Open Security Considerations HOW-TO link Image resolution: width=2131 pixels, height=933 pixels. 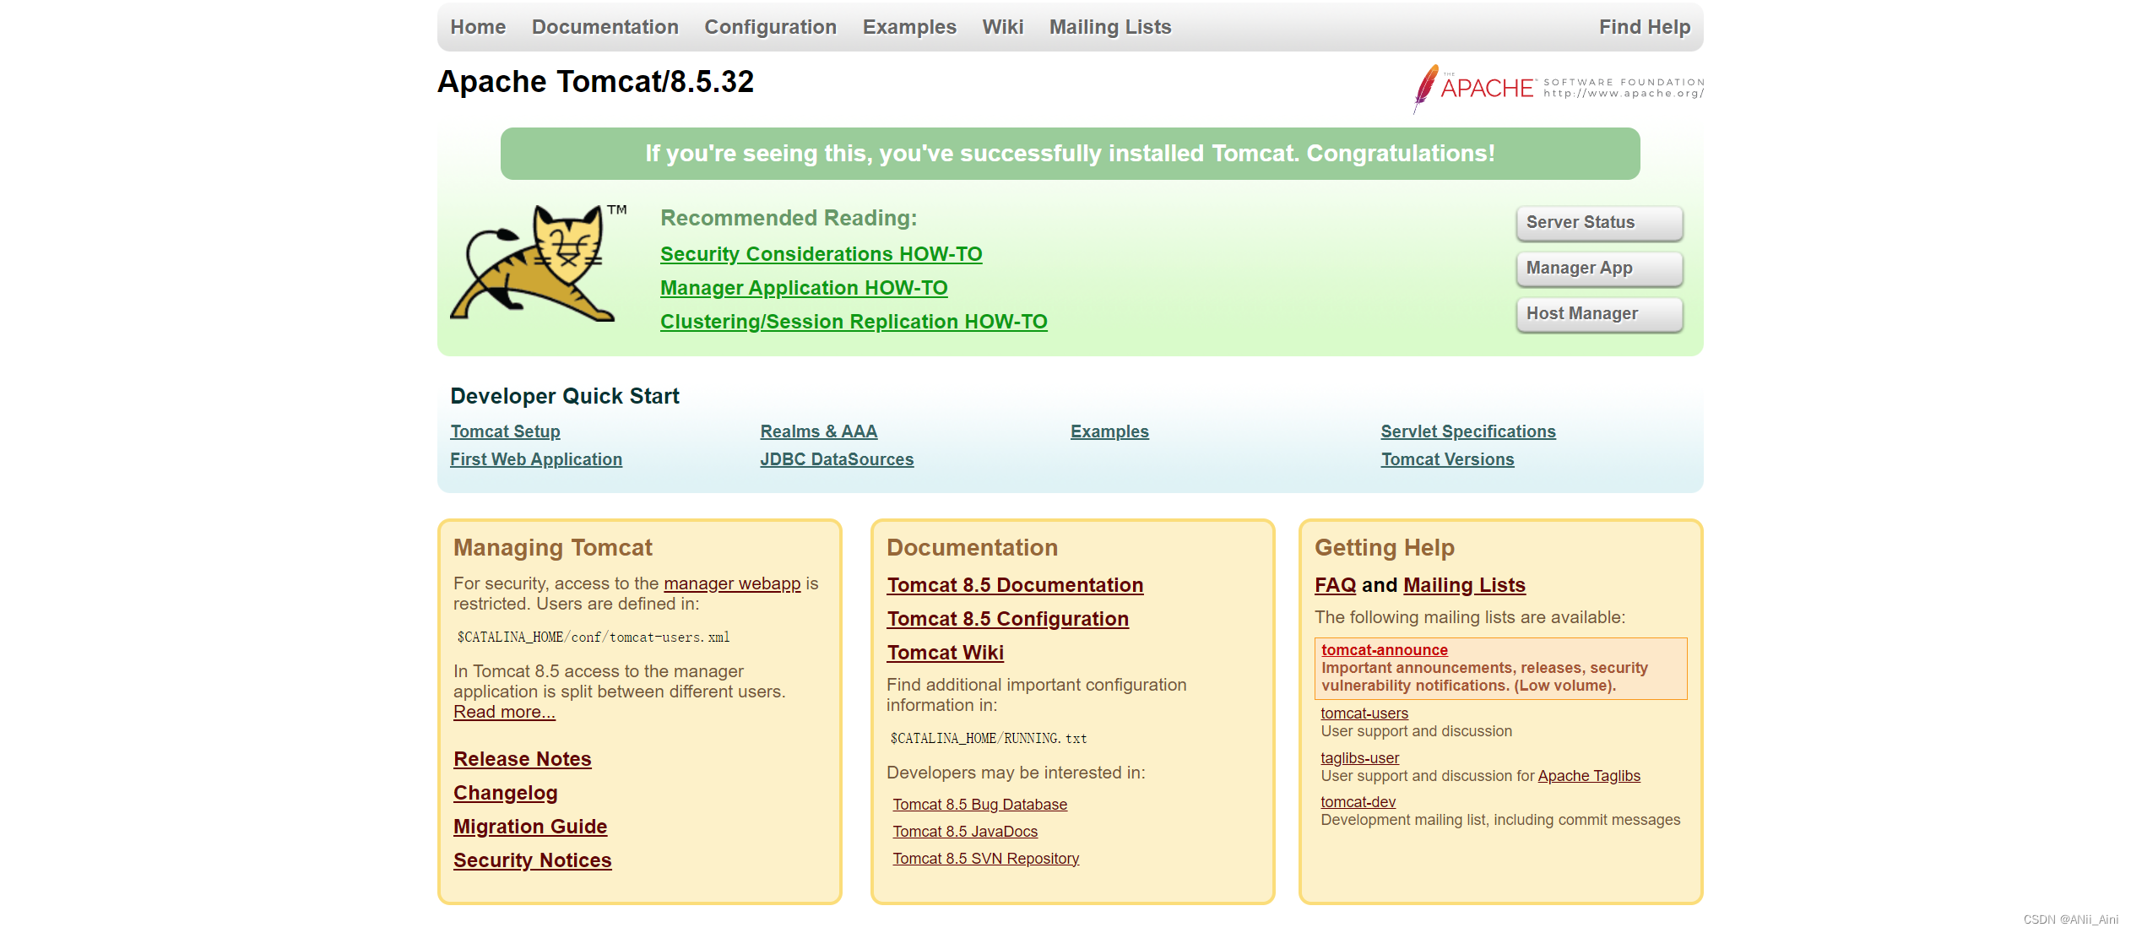tap(821, 254)
